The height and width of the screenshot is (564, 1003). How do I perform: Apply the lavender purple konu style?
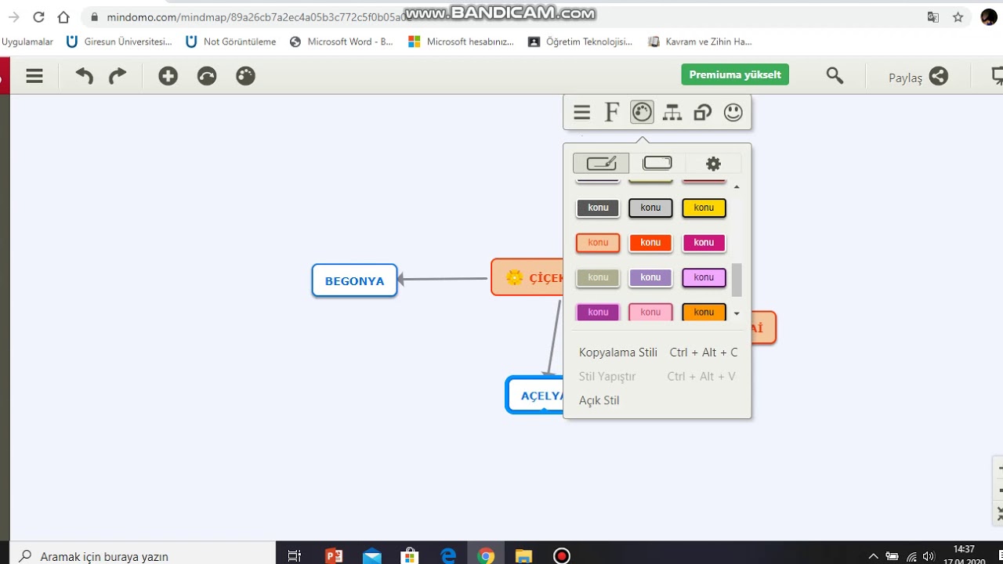[x=650, y=277]
